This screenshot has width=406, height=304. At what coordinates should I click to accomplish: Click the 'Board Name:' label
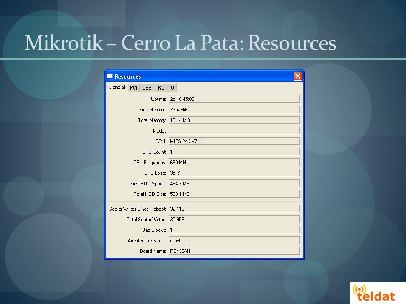pos(153,251)
